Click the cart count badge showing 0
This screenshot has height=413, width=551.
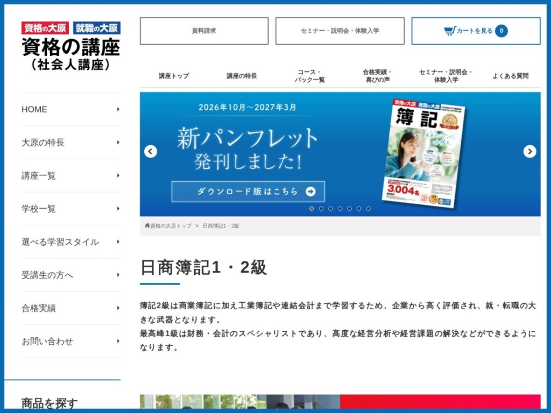pyautogui.click(x=501, y=31)
